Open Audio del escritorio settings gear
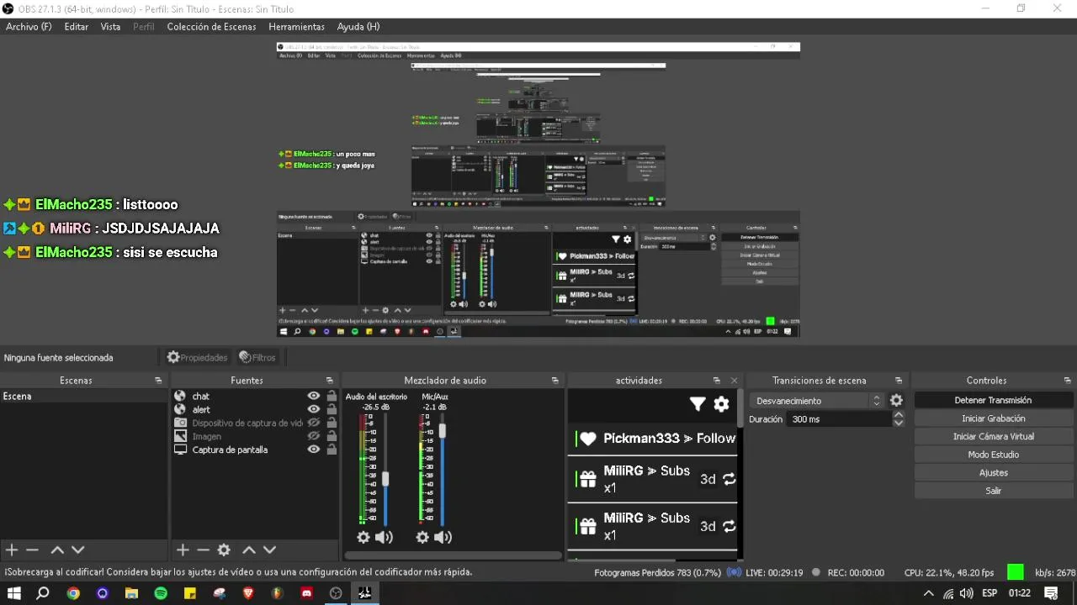 pos(363,537)
